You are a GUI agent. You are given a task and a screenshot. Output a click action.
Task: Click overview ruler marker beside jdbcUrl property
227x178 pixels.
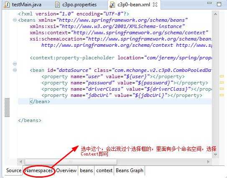tap(222, 95)
